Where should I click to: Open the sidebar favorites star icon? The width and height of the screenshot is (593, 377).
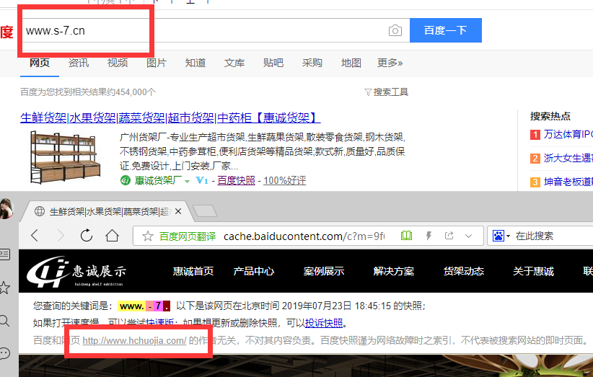(x=4, y=288)
